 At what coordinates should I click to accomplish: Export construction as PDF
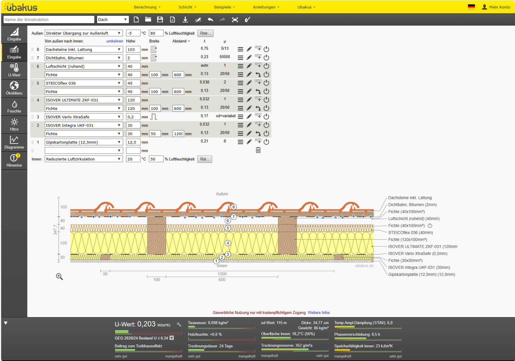pos(172,20)
